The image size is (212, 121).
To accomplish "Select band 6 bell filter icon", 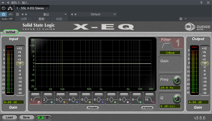I will click(x=98, y=100).
